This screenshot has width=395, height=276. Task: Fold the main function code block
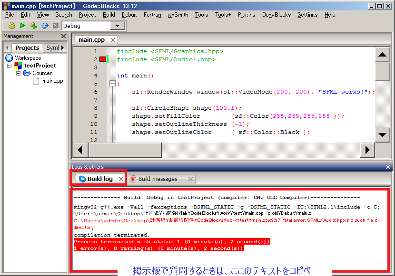(112, 84)
